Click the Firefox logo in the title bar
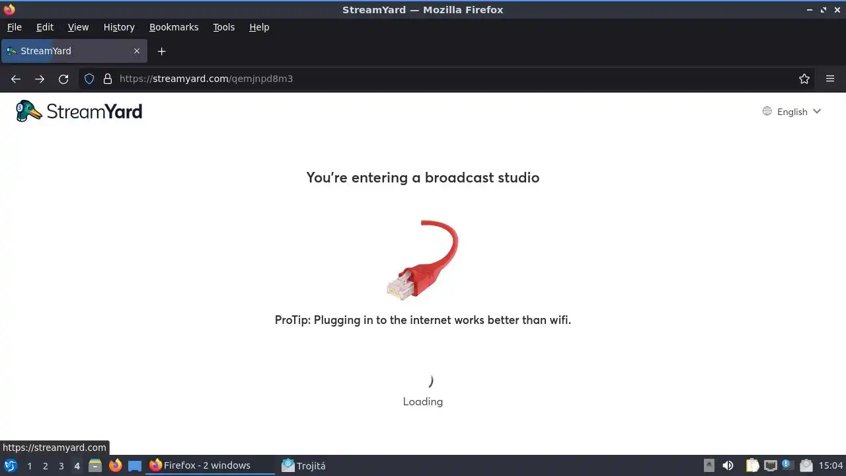Screen dimensions: 846x476 click(x=9, y=9)
